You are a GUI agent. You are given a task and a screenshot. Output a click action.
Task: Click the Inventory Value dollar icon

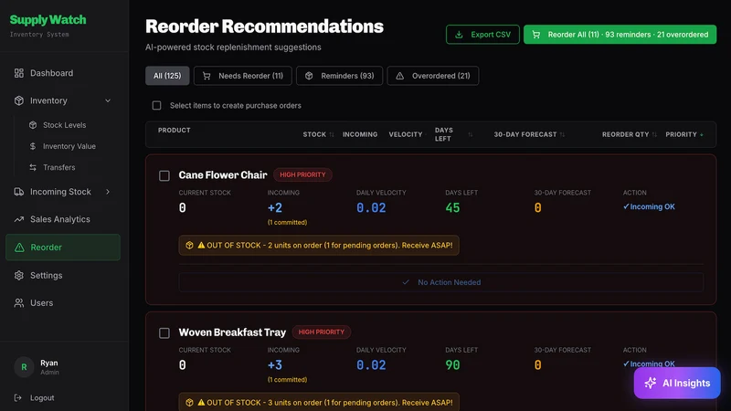[x=33, y=146]
